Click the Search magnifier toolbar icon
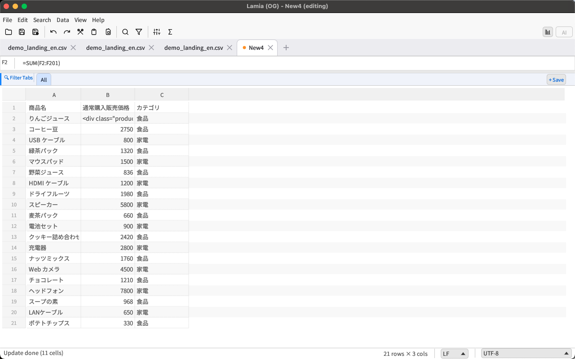Image resolution: width=575 pixels, height=359 pixels. (125, 32)
